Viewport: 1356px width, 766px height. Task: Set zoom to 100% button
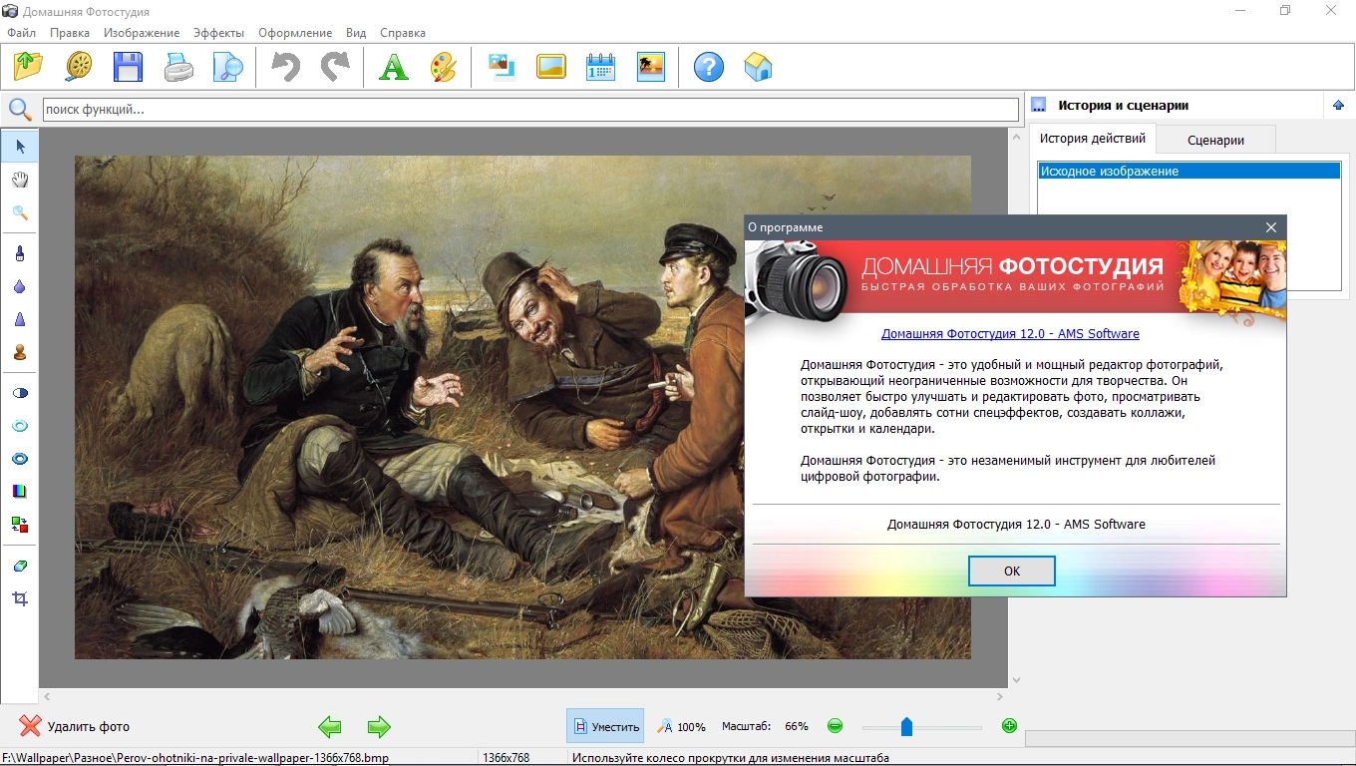[x=681, y=726]
